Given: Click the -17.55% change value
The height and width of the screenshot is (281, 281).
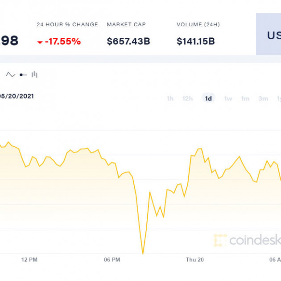Looking at the screenshot, I should coord(62,41).
